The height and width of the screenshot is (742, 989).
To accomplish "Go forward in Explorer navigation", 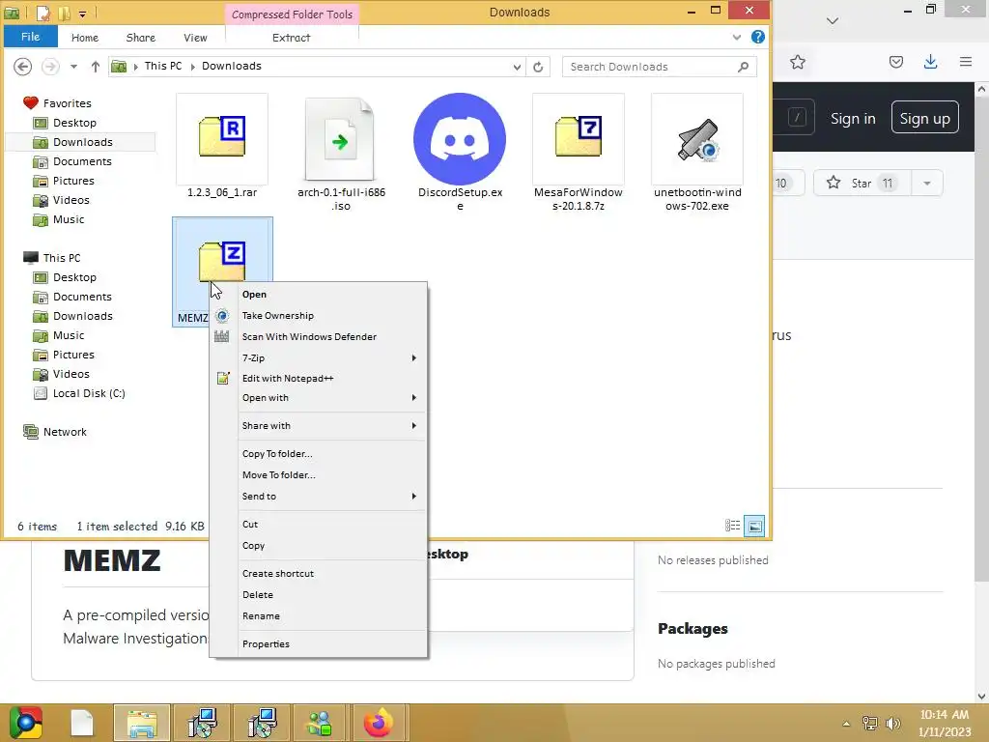I will [50, 67].
